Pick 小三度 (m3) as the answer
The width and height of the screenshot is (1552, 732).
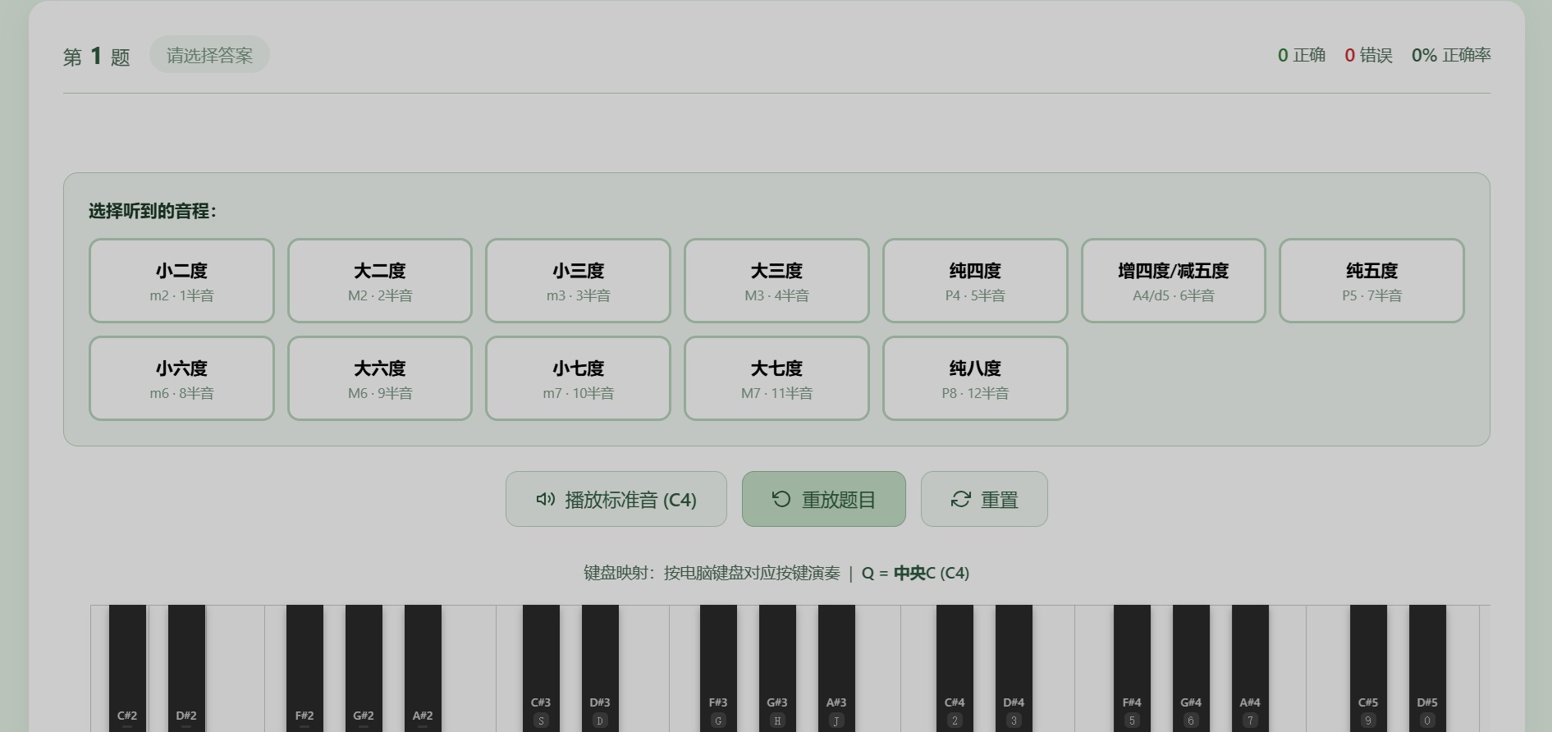tap(578, 281)
